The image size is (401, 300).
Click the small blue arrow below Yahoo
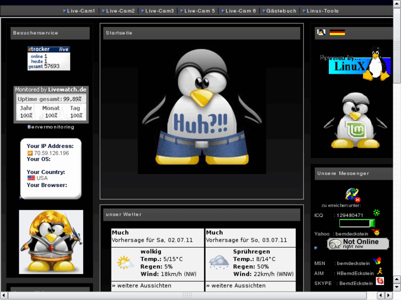(316, 248)
